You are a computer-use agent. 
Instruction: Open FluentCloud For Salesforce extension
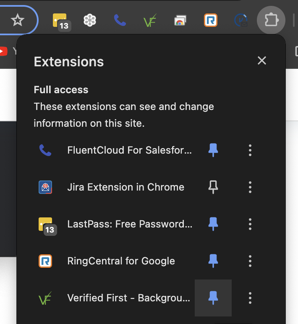point(130,150)
